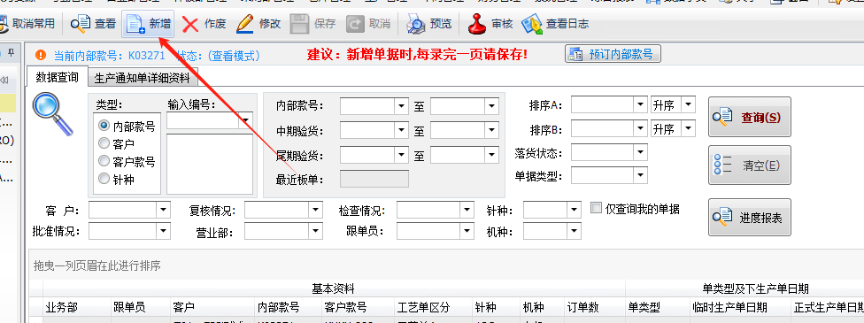
Task: Open the 针种 filter dropdown
Action: (575, 210)
